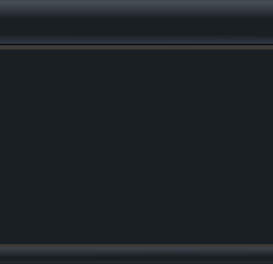Click the bottom gradient footer bar
This screenshot has height=264, width=273.
[x=137, y=255]
